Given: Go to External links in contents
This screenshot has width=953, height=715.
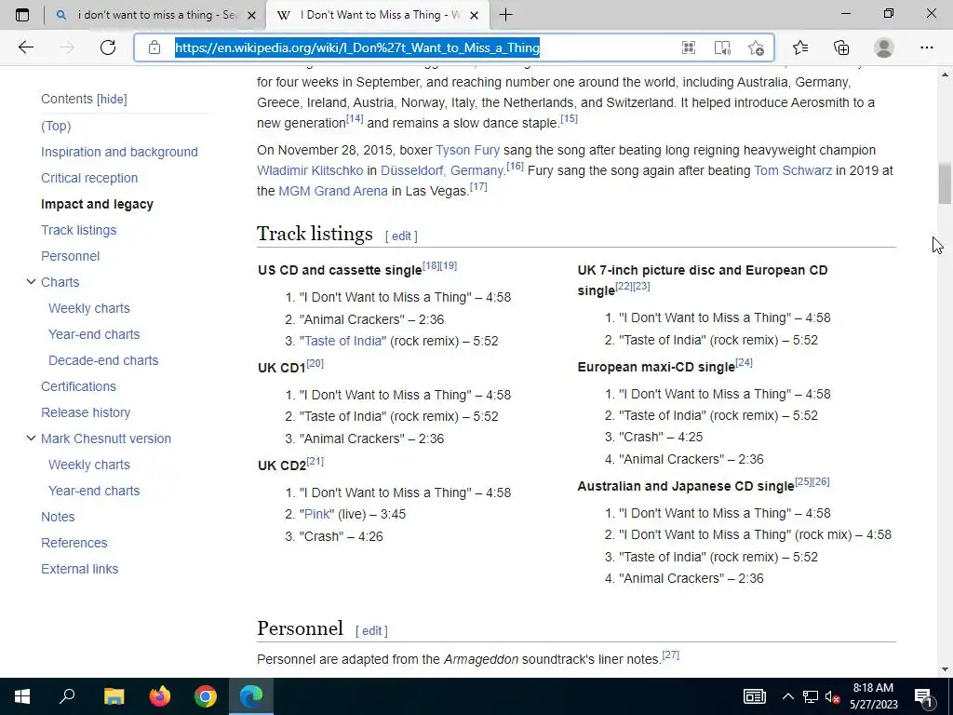Looking at the screenshot, I should [80, 569].
